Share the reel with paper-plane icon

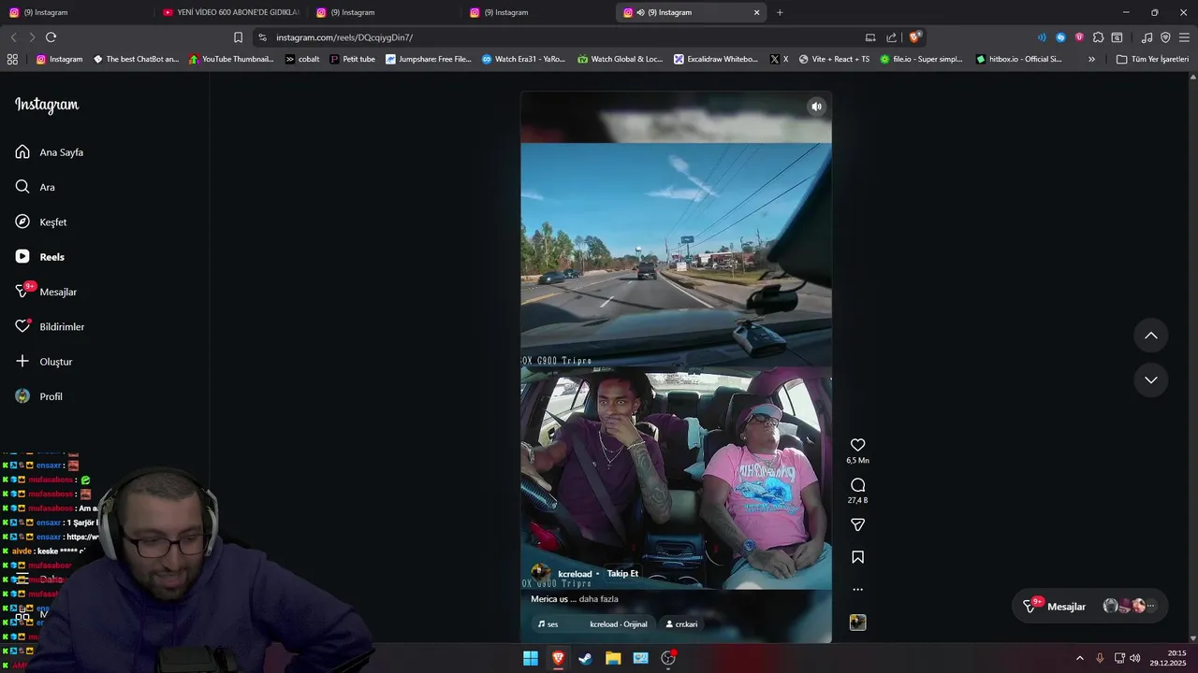pos(857,525)
